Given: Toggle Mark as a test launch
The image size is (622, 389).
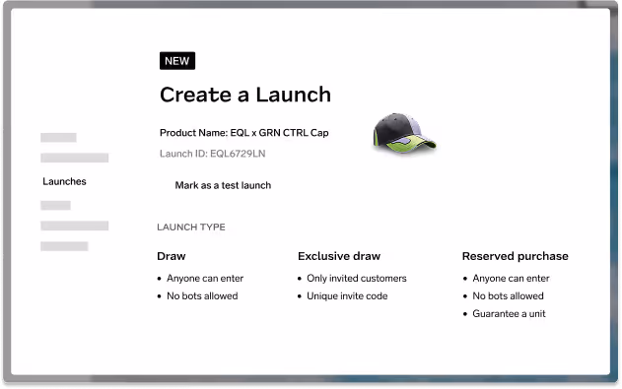Looking at the screenshot, I should pyautogui.click(x=223, y=185).
